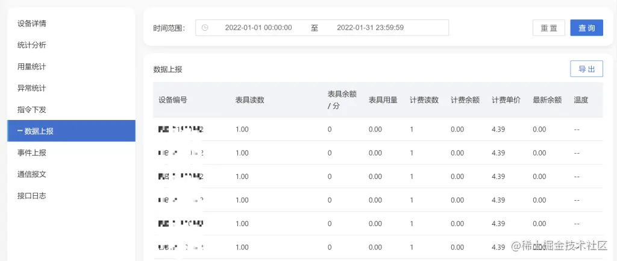The width and height of the screenshot is (617, 261).
Task: Click the 计费读数 column header
Action: [x=424, y=100]
